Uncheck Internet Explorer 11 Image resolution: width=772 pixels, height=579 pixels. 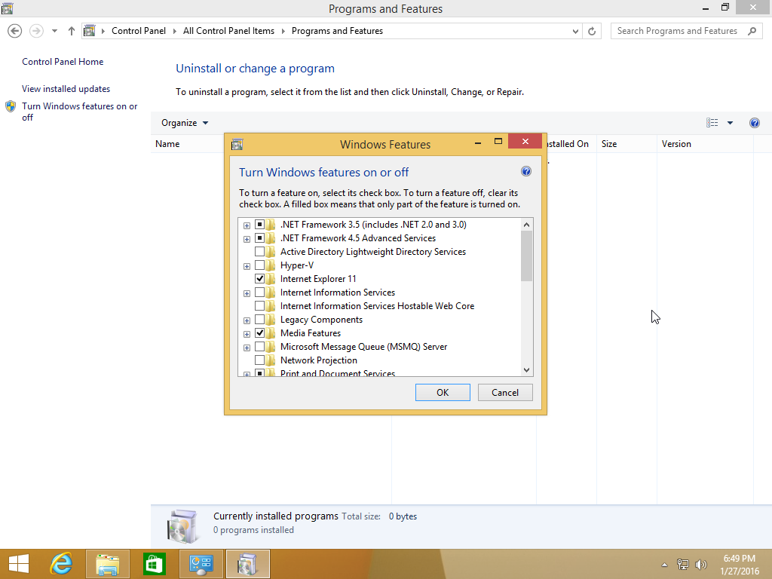pyautogui.click(x=259, y=279)
